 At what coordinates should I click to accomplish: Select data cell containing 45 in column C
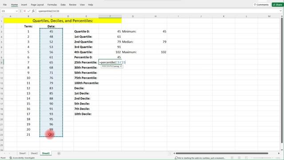tap(51, 32)
